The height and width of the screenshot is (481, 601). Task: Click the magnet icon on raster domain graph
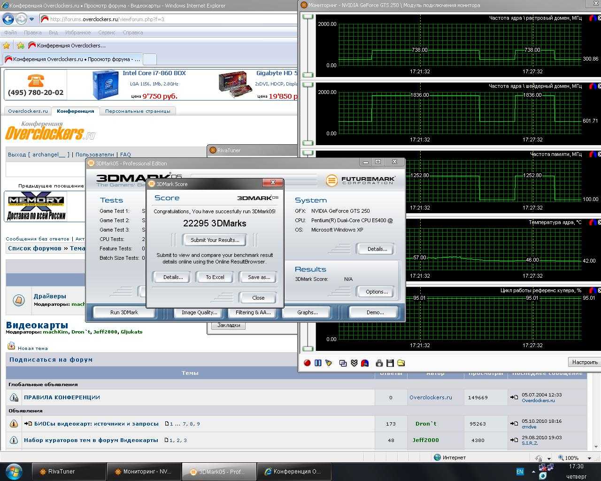(593, 18)
